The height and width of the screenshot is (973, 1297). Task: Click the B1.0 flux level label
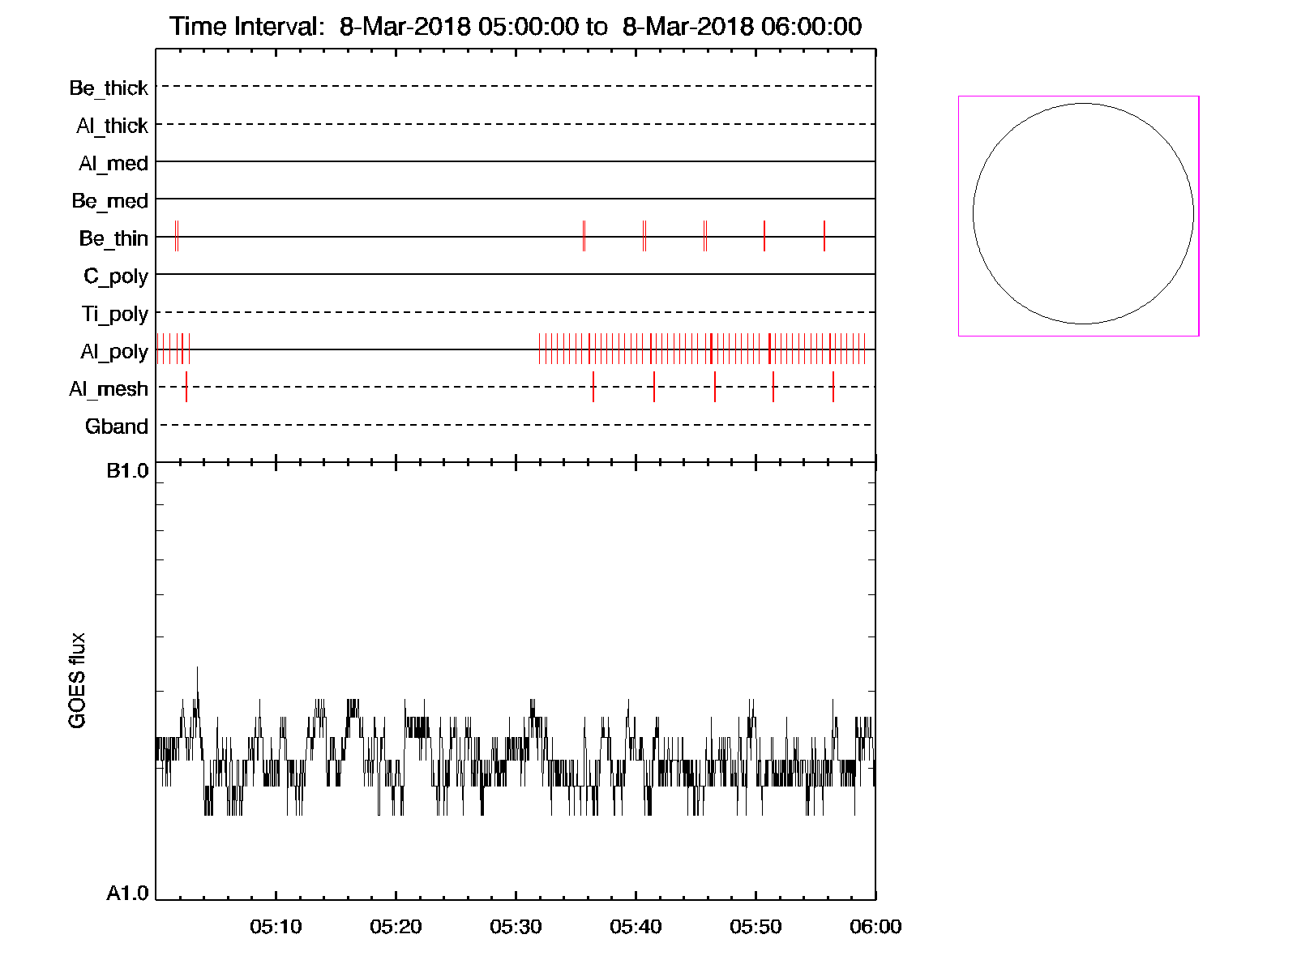128,471
